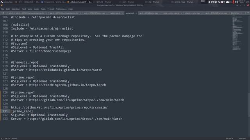Click line number 131 in gutter
The image size is (250, 140).
5,111
